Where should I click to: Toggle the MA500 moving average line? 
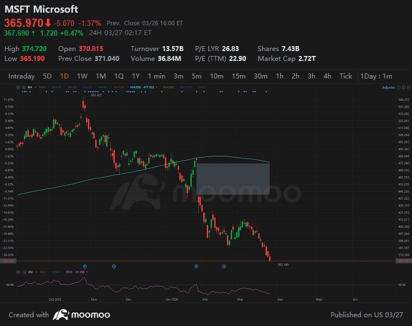tap(169, 87)
